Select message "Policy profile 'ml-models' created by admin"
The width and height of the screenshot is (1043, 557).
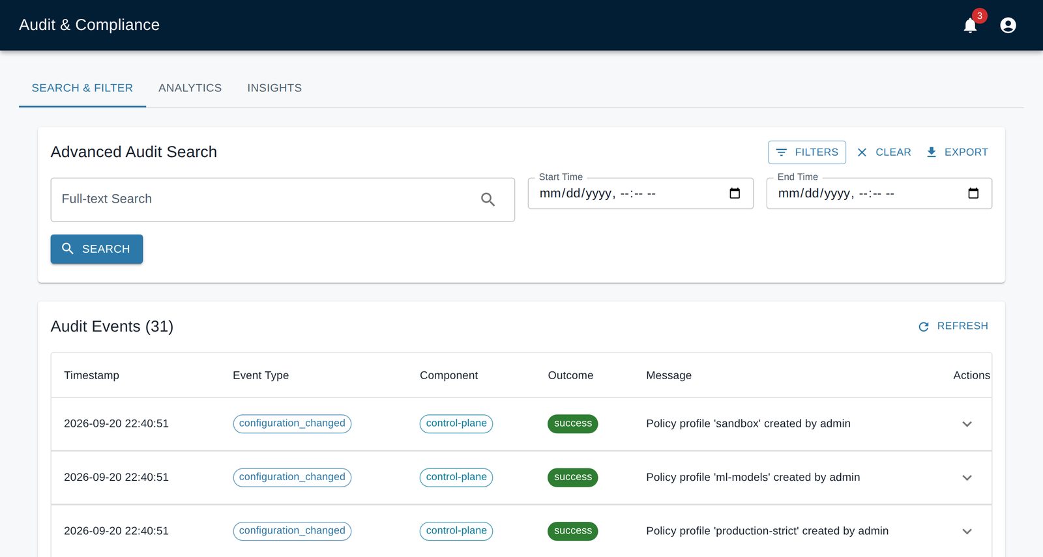(x=753, y=478)
